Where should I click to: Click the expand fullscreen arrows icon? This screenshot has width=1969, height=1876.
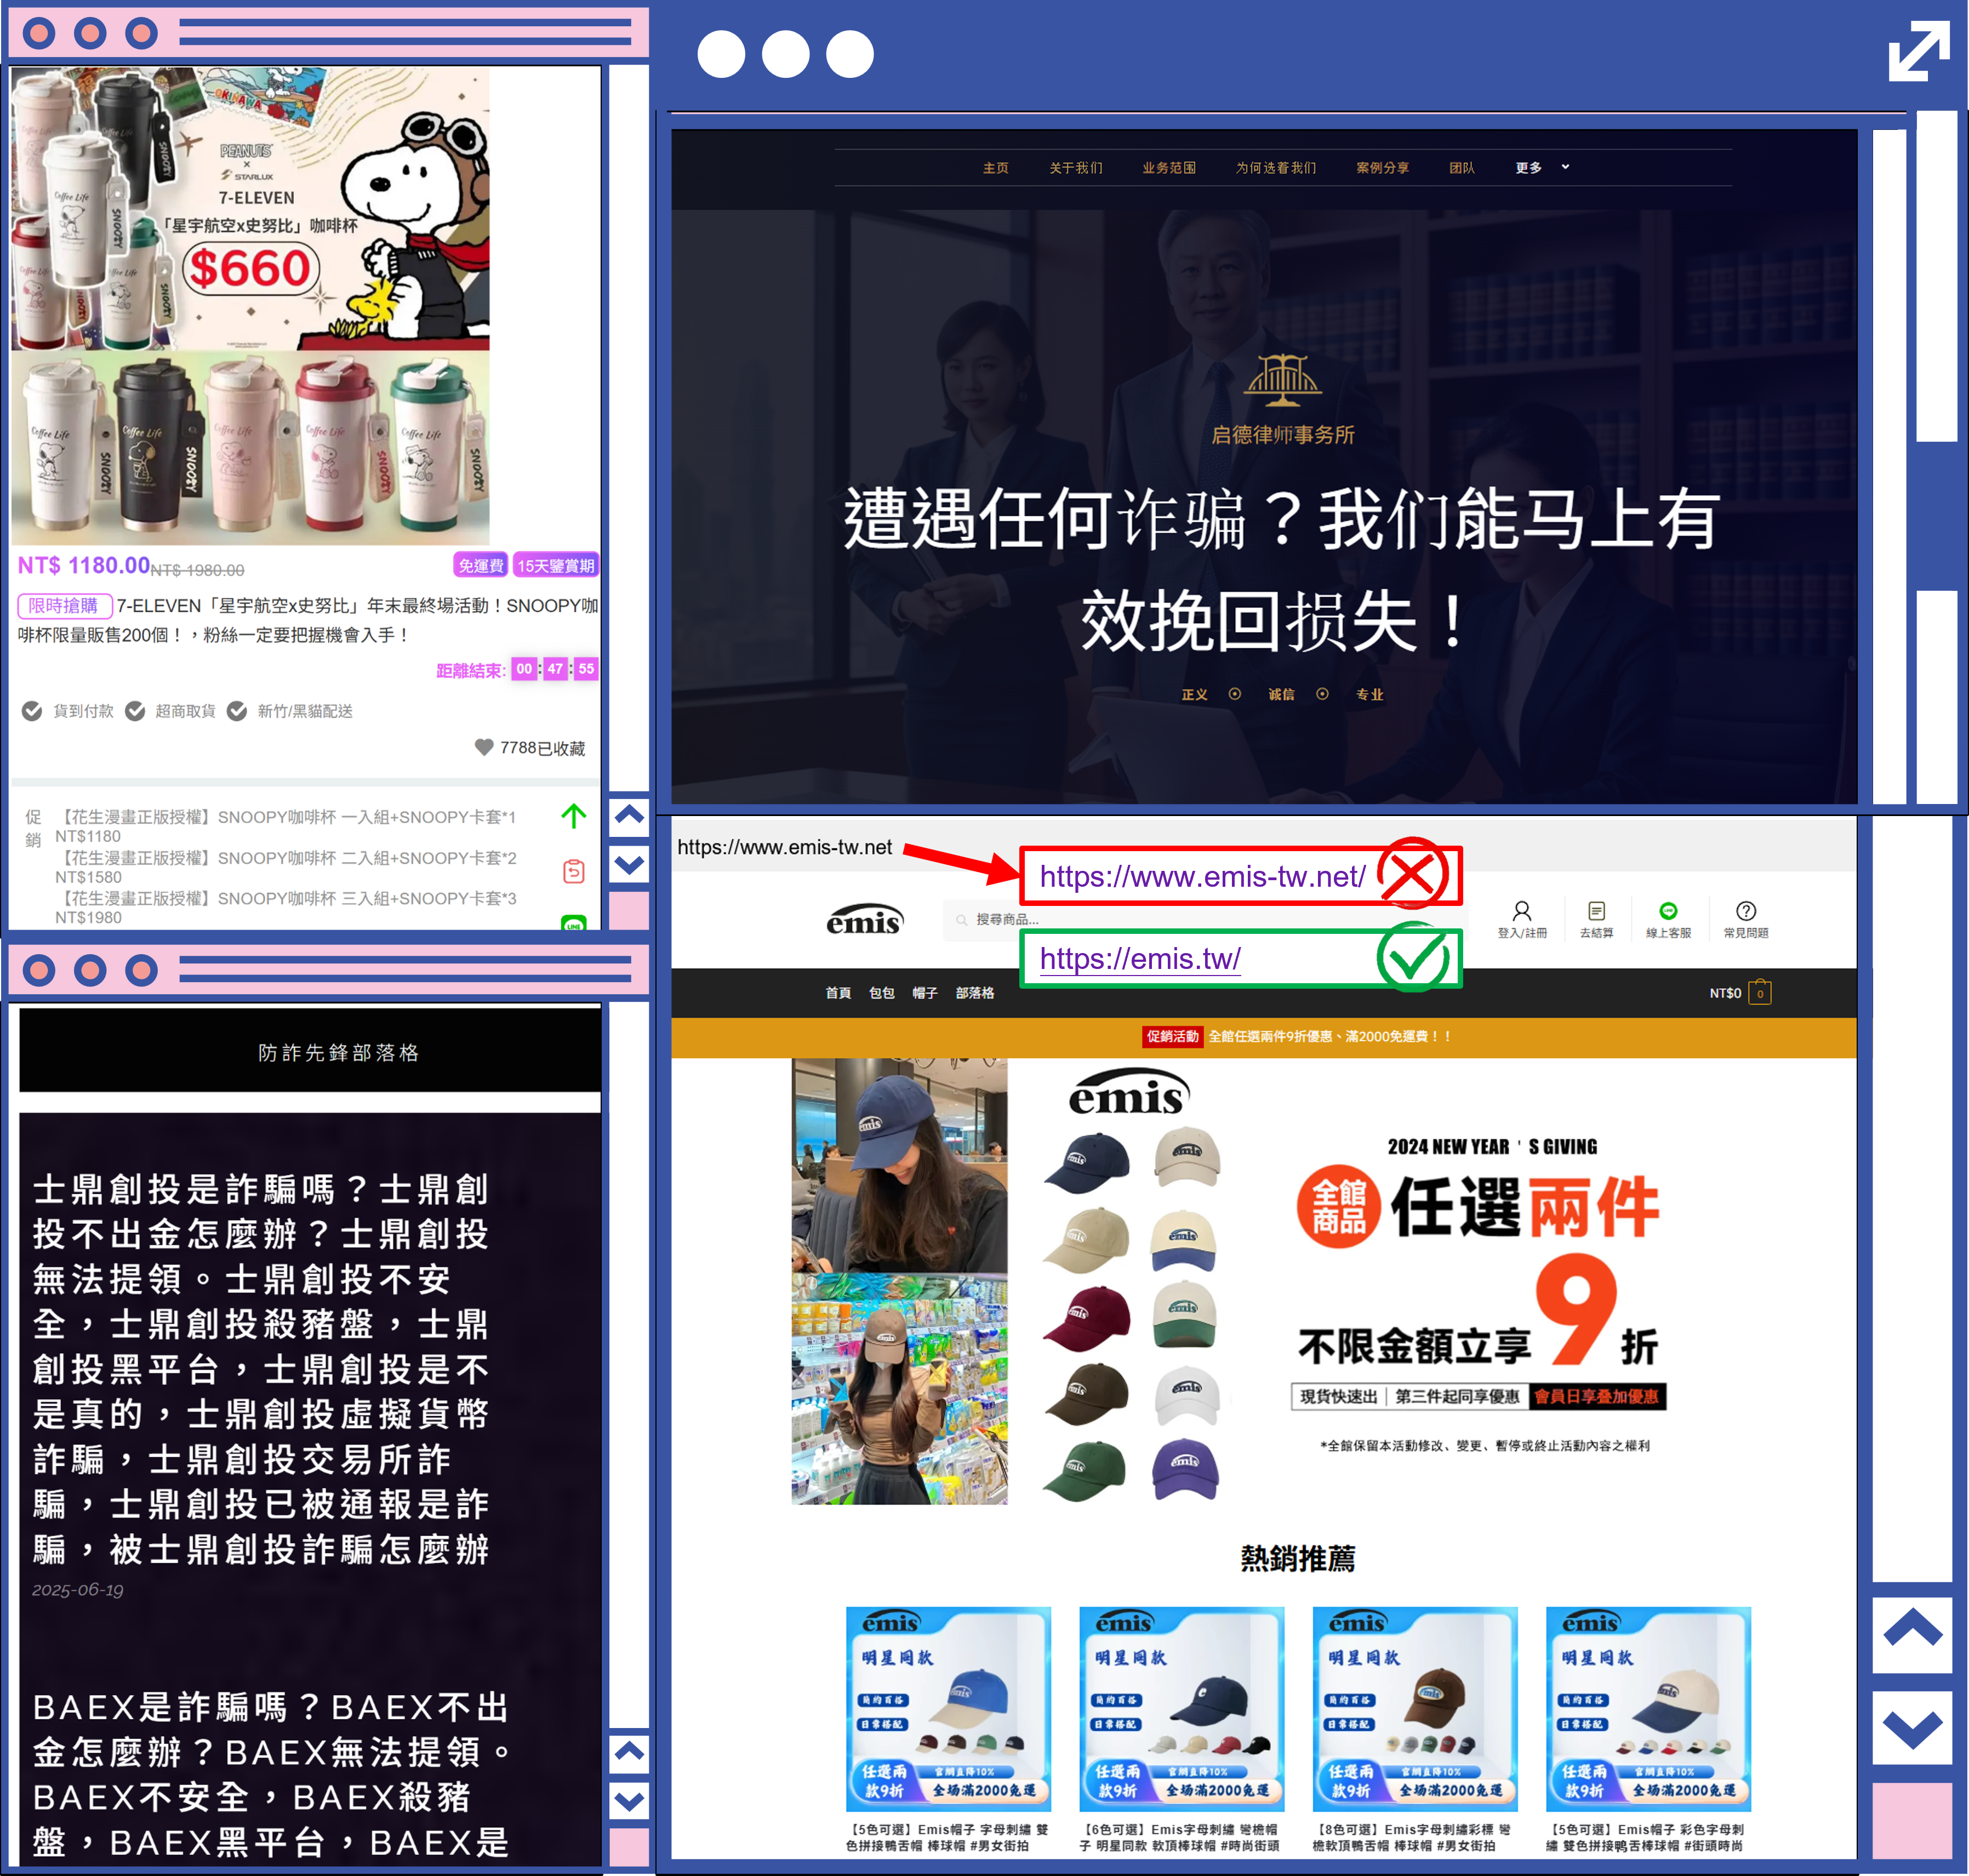1918,51
